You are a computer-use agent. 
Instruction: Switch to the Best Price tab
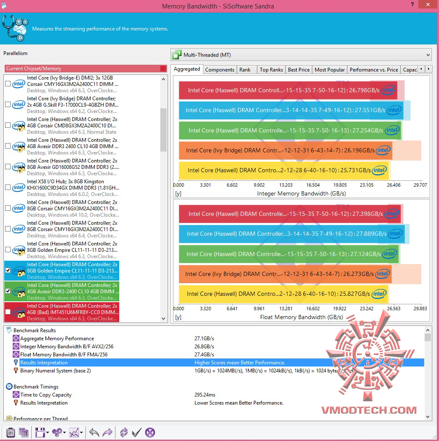point(299,70)
